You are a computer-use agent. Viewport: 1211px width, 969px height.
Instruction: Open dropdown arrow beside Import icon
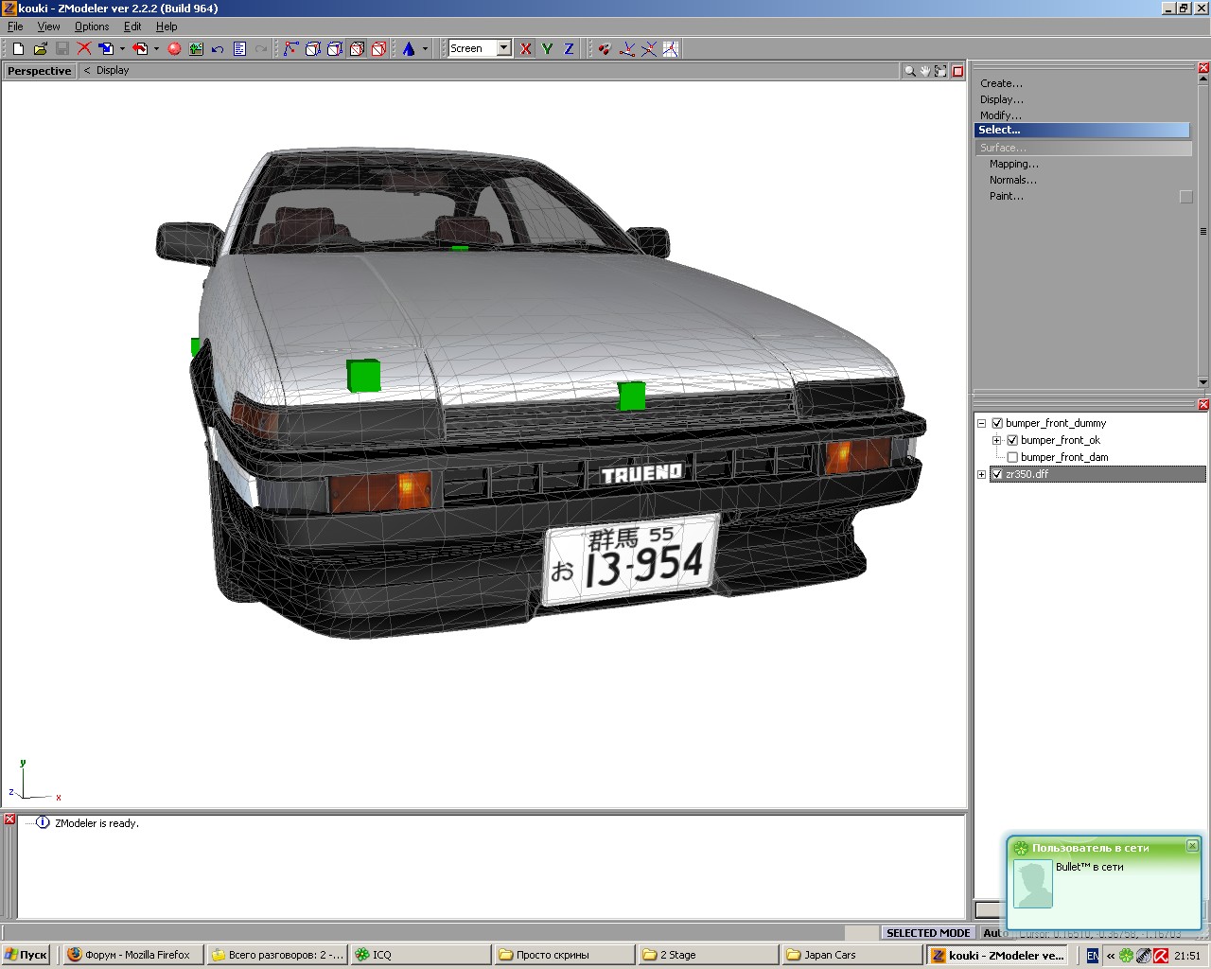pos(122,48)
